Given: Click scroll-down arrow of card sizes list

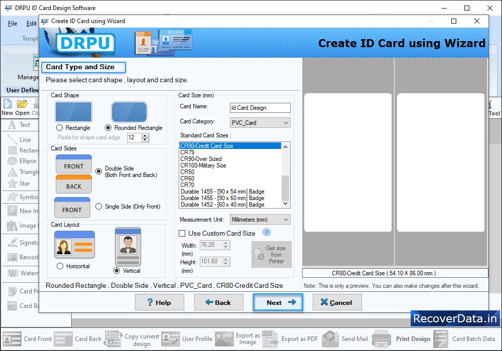Looking at the screenshot, I should click(285, 203).
